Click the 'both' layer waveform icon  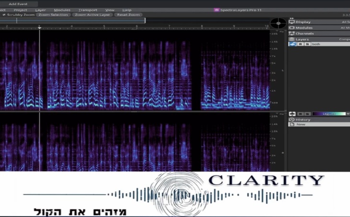pyautogui.click(x=292, y=44)
